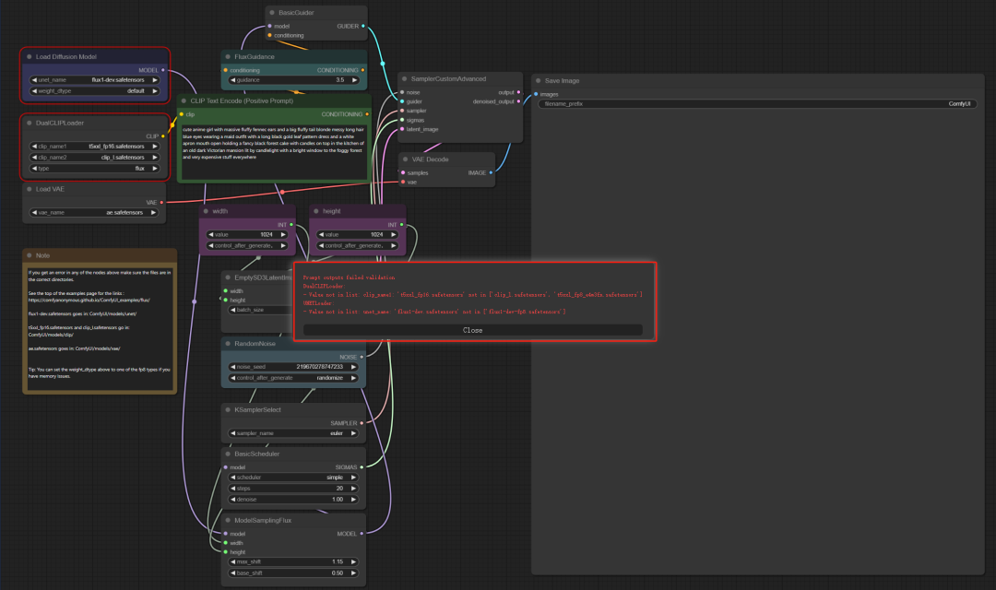Viewport: 996px width, 590px height.
Task: Open the sampler_name dropdown set to euler
Action: tap(293, 433)
